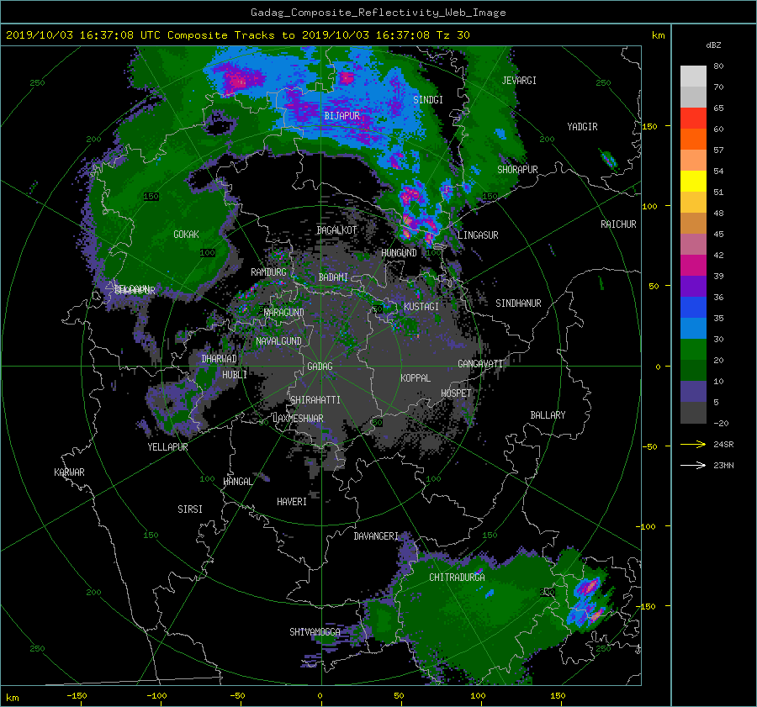Click the JEVARGI city label

(519, 81)
